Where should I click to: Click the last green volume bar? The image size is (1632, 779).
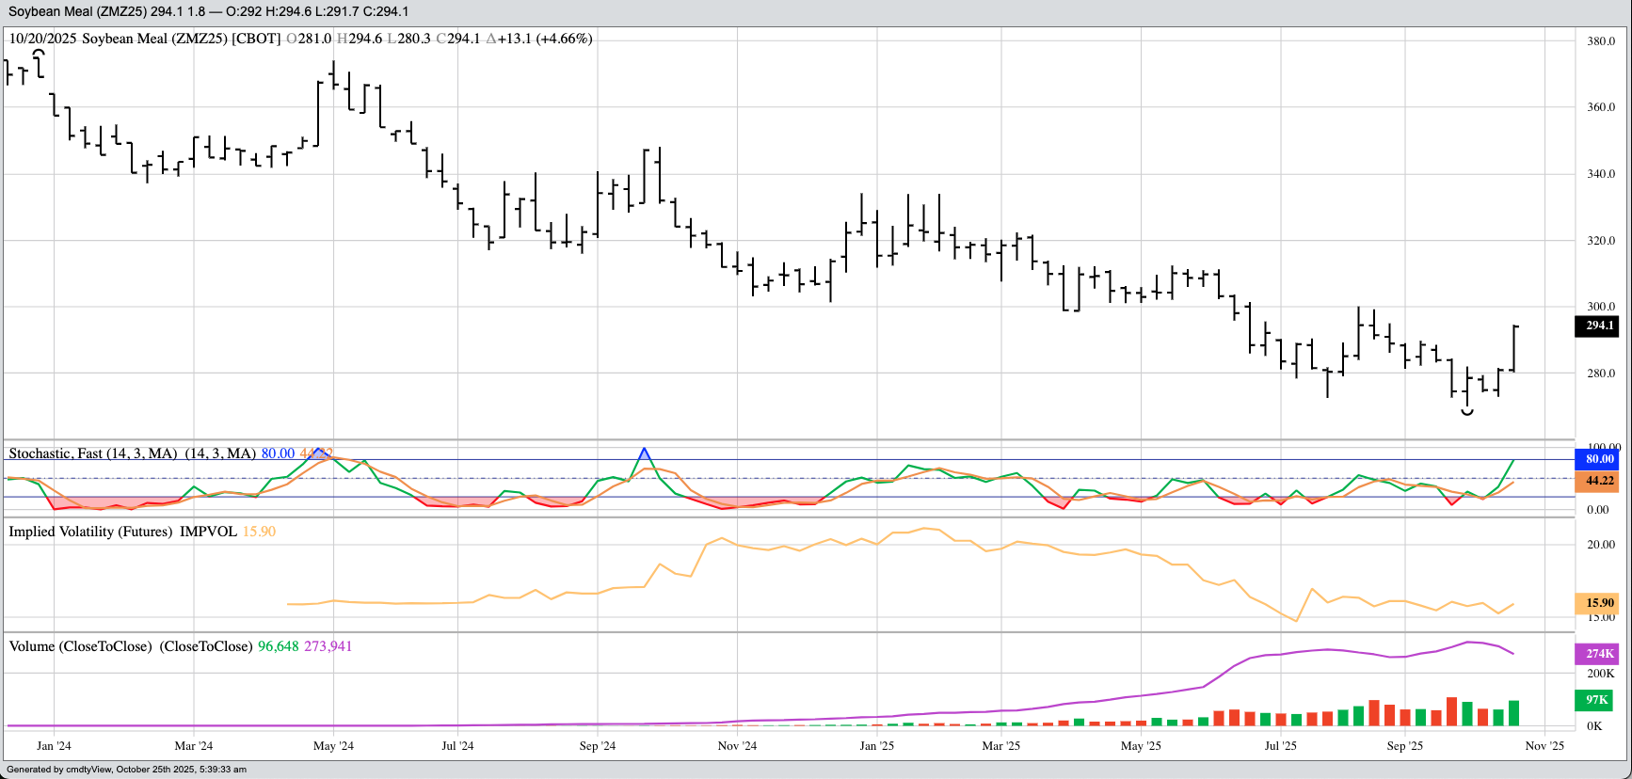(1513, 713)
